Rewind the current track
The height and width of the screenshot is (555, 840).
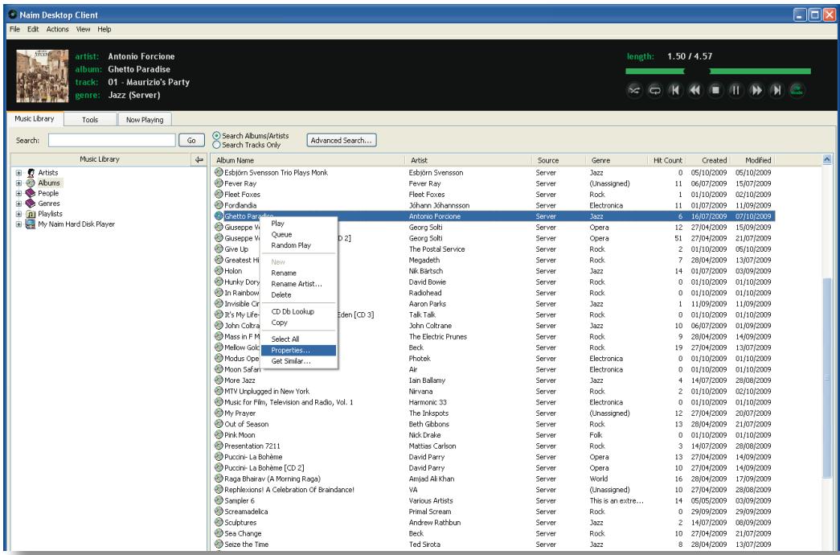695,90
